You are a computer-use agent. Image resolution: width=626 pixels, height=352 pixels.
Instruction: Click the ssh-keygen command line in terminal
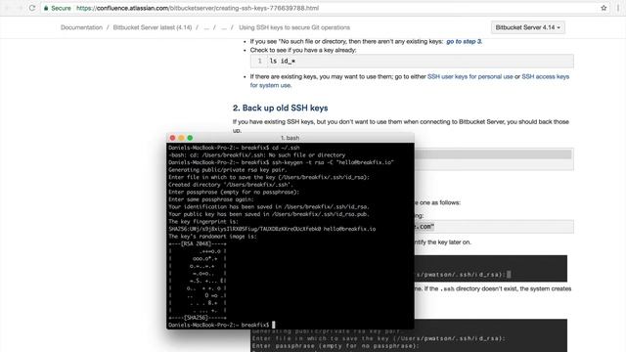(281, 162)
